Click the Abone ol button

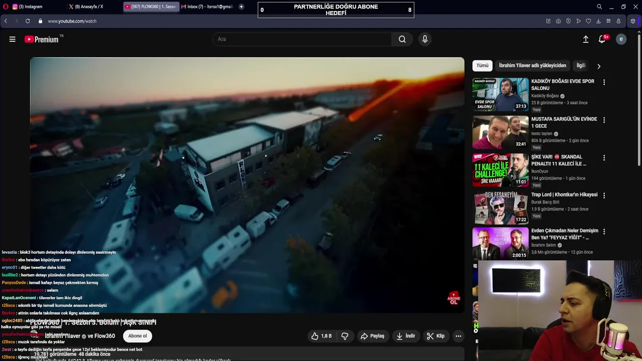pyautogui.click(x=137, y=336)
